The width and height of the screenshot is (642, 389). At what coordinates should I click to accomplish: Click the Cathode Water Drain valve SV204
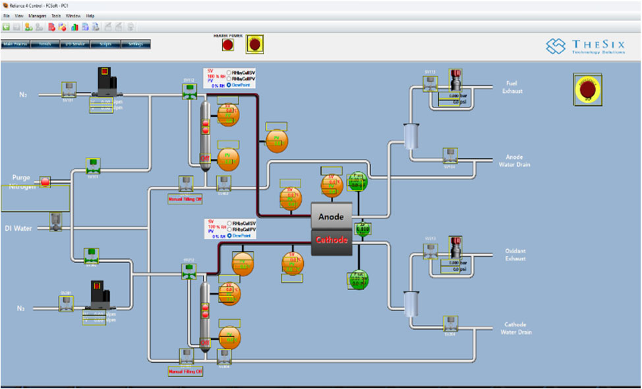click(x=450, y=324)
